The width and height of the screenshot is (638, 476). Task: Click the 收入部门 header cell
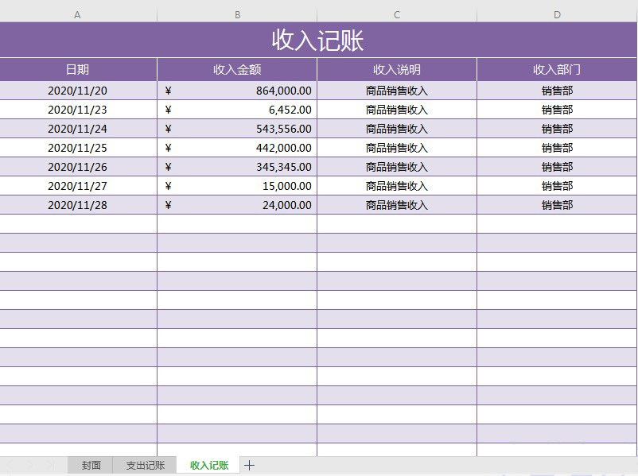pos(557,69)
